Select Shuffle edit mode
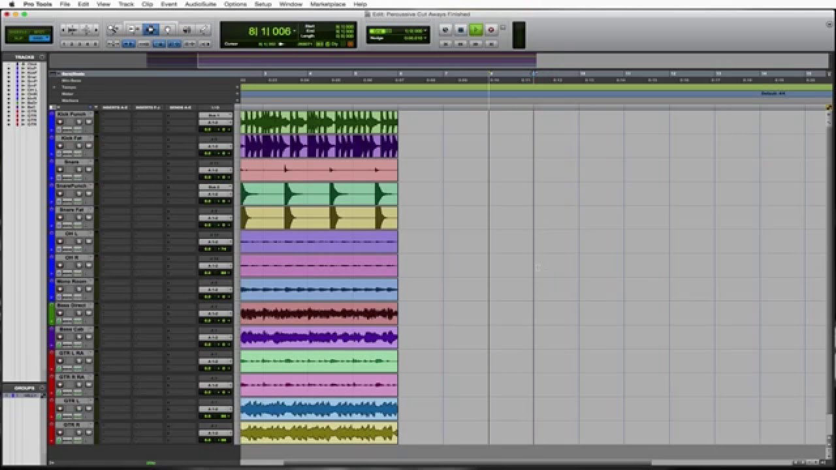The image size is (836, 470). tap(17, 31)
